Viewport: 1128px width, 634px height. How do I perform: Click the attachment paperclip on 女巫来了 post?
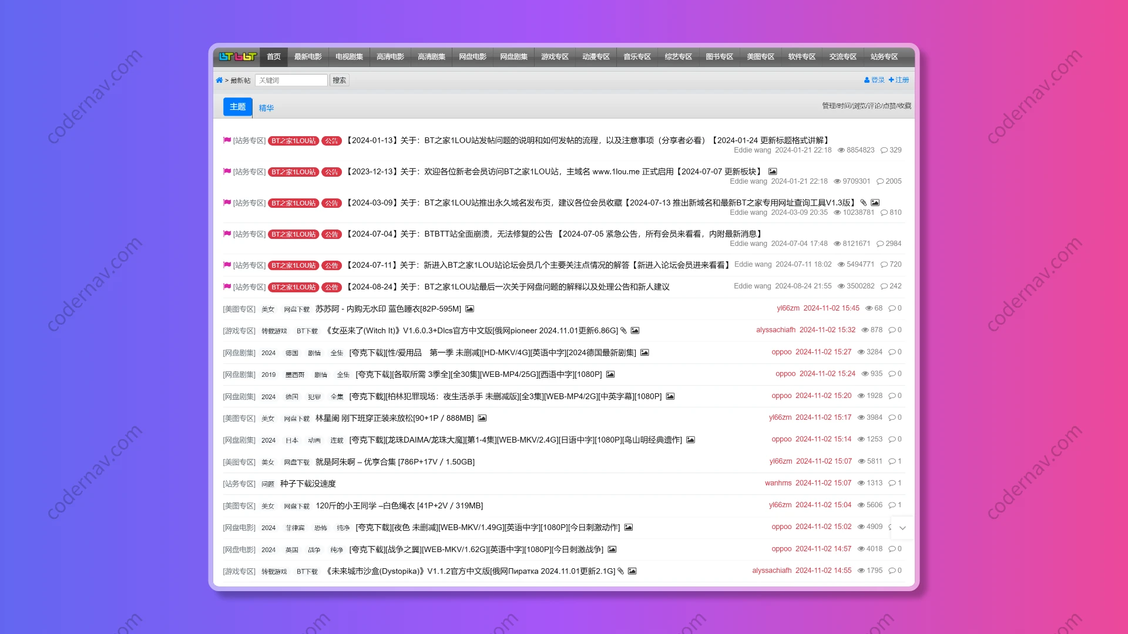[623, 331]
